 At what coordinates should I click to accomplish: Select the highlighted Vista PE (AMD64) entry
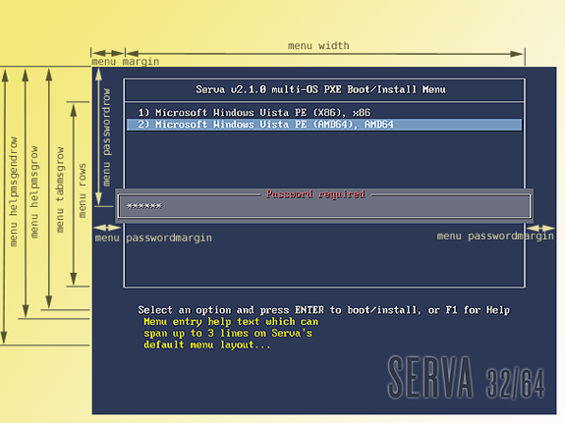point(324,125)
